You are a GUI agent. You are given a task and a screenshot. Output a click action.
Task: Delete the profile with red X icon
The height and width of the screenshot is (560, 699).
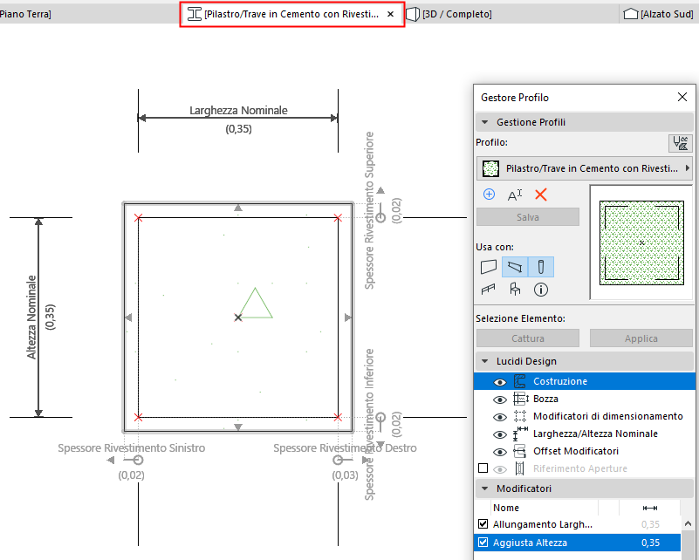[x=540, y=195]
